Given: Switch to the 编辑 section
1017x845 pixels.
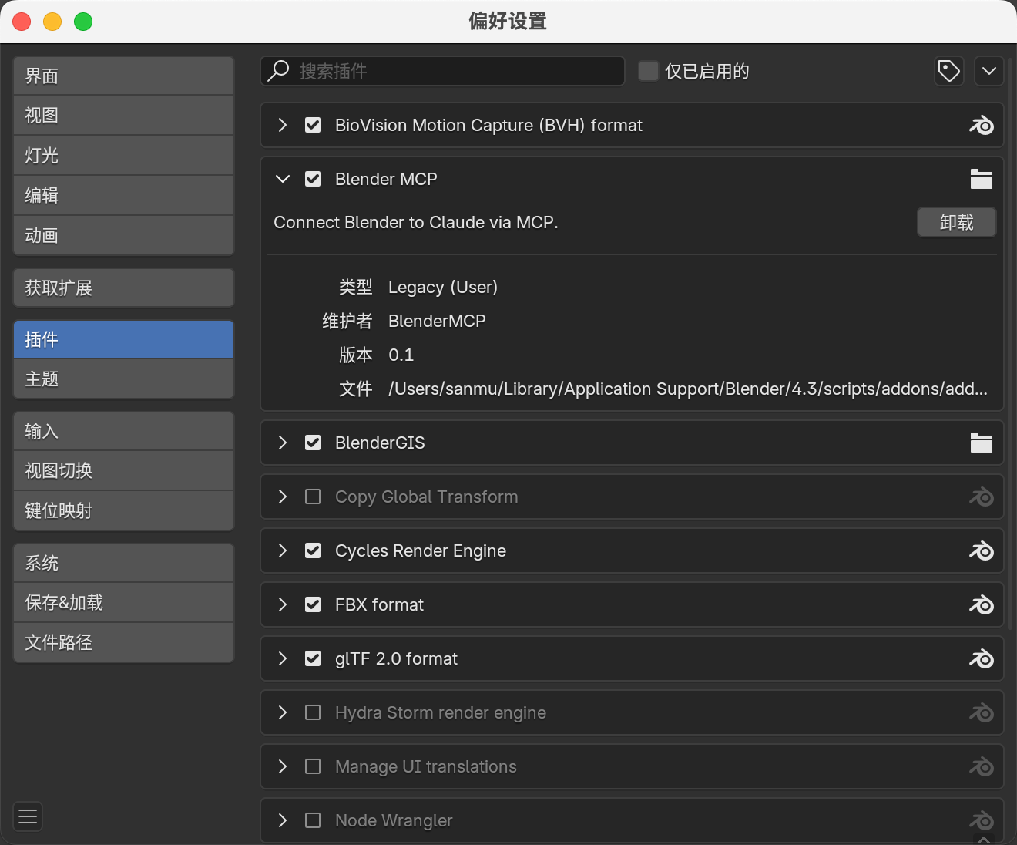Looking at the screenshot, I should point(123,196).
